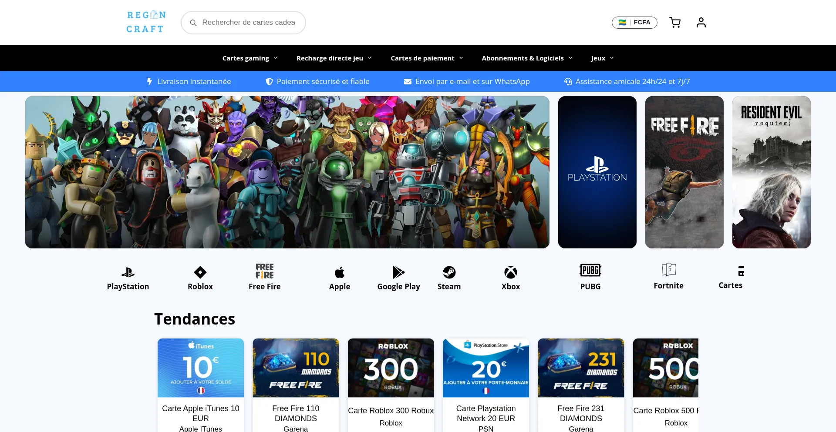Viewport: 836px width, 432px height.
Task: Open the Roblox characters main banner
Action: coord(287,172)
